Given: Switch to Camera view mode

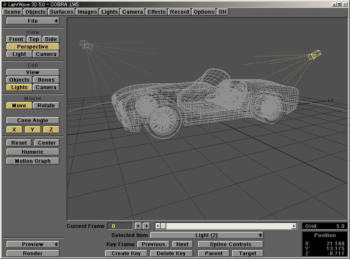Looking at the screenshot, I should click(x=46, y=54).
